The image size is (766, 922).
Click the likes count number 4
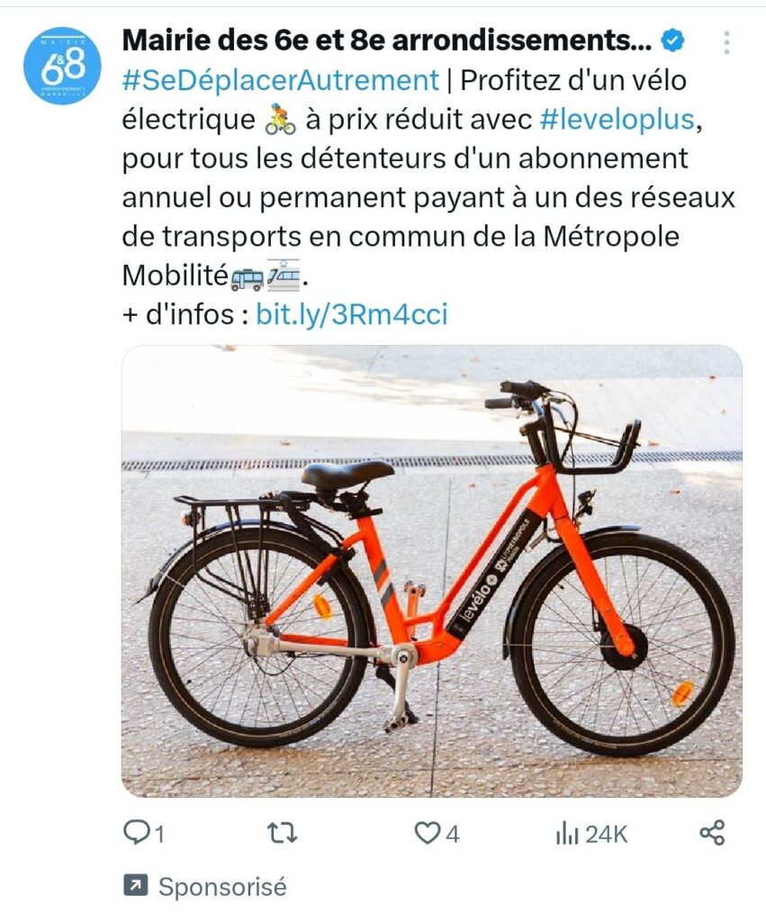452,835
